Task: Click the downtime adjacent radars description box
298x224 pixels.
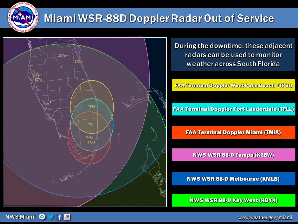Action: 233,54
